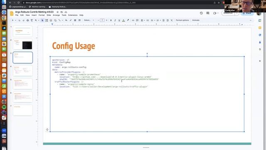
Task: Open the Insert menu
Action: (x=34, y=15)
